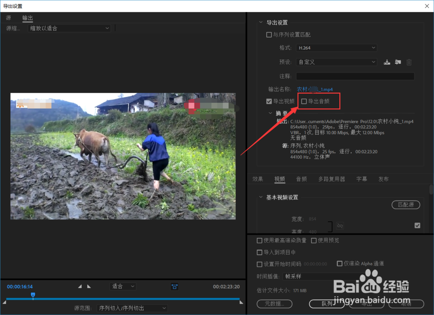The width and height of the screenshot is (434, 315).
Task: Enable the 导出音频 checkbox
Action: [x=304, y=101]
